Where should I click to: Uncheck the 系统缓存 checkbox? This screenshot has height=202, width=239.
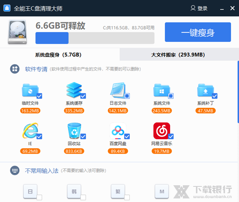pyautogui.click(x=83, y=96)
